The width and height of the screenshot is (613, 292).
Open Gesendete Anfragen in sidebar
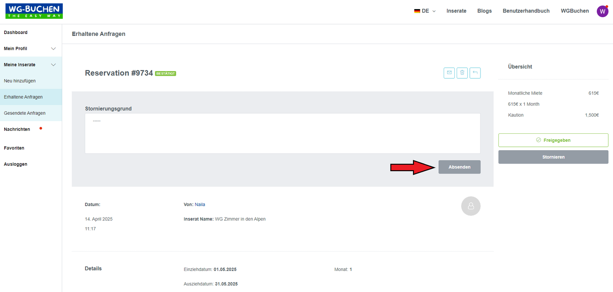tap(25, 113)
